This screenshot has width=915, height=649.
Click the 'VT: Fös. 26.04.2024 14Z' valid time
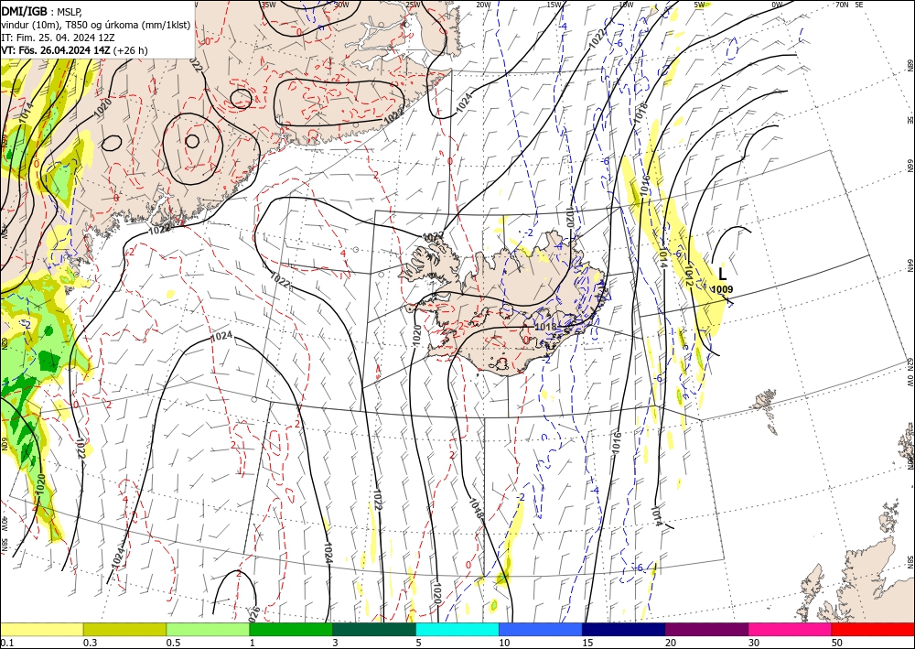click(56, 50)
